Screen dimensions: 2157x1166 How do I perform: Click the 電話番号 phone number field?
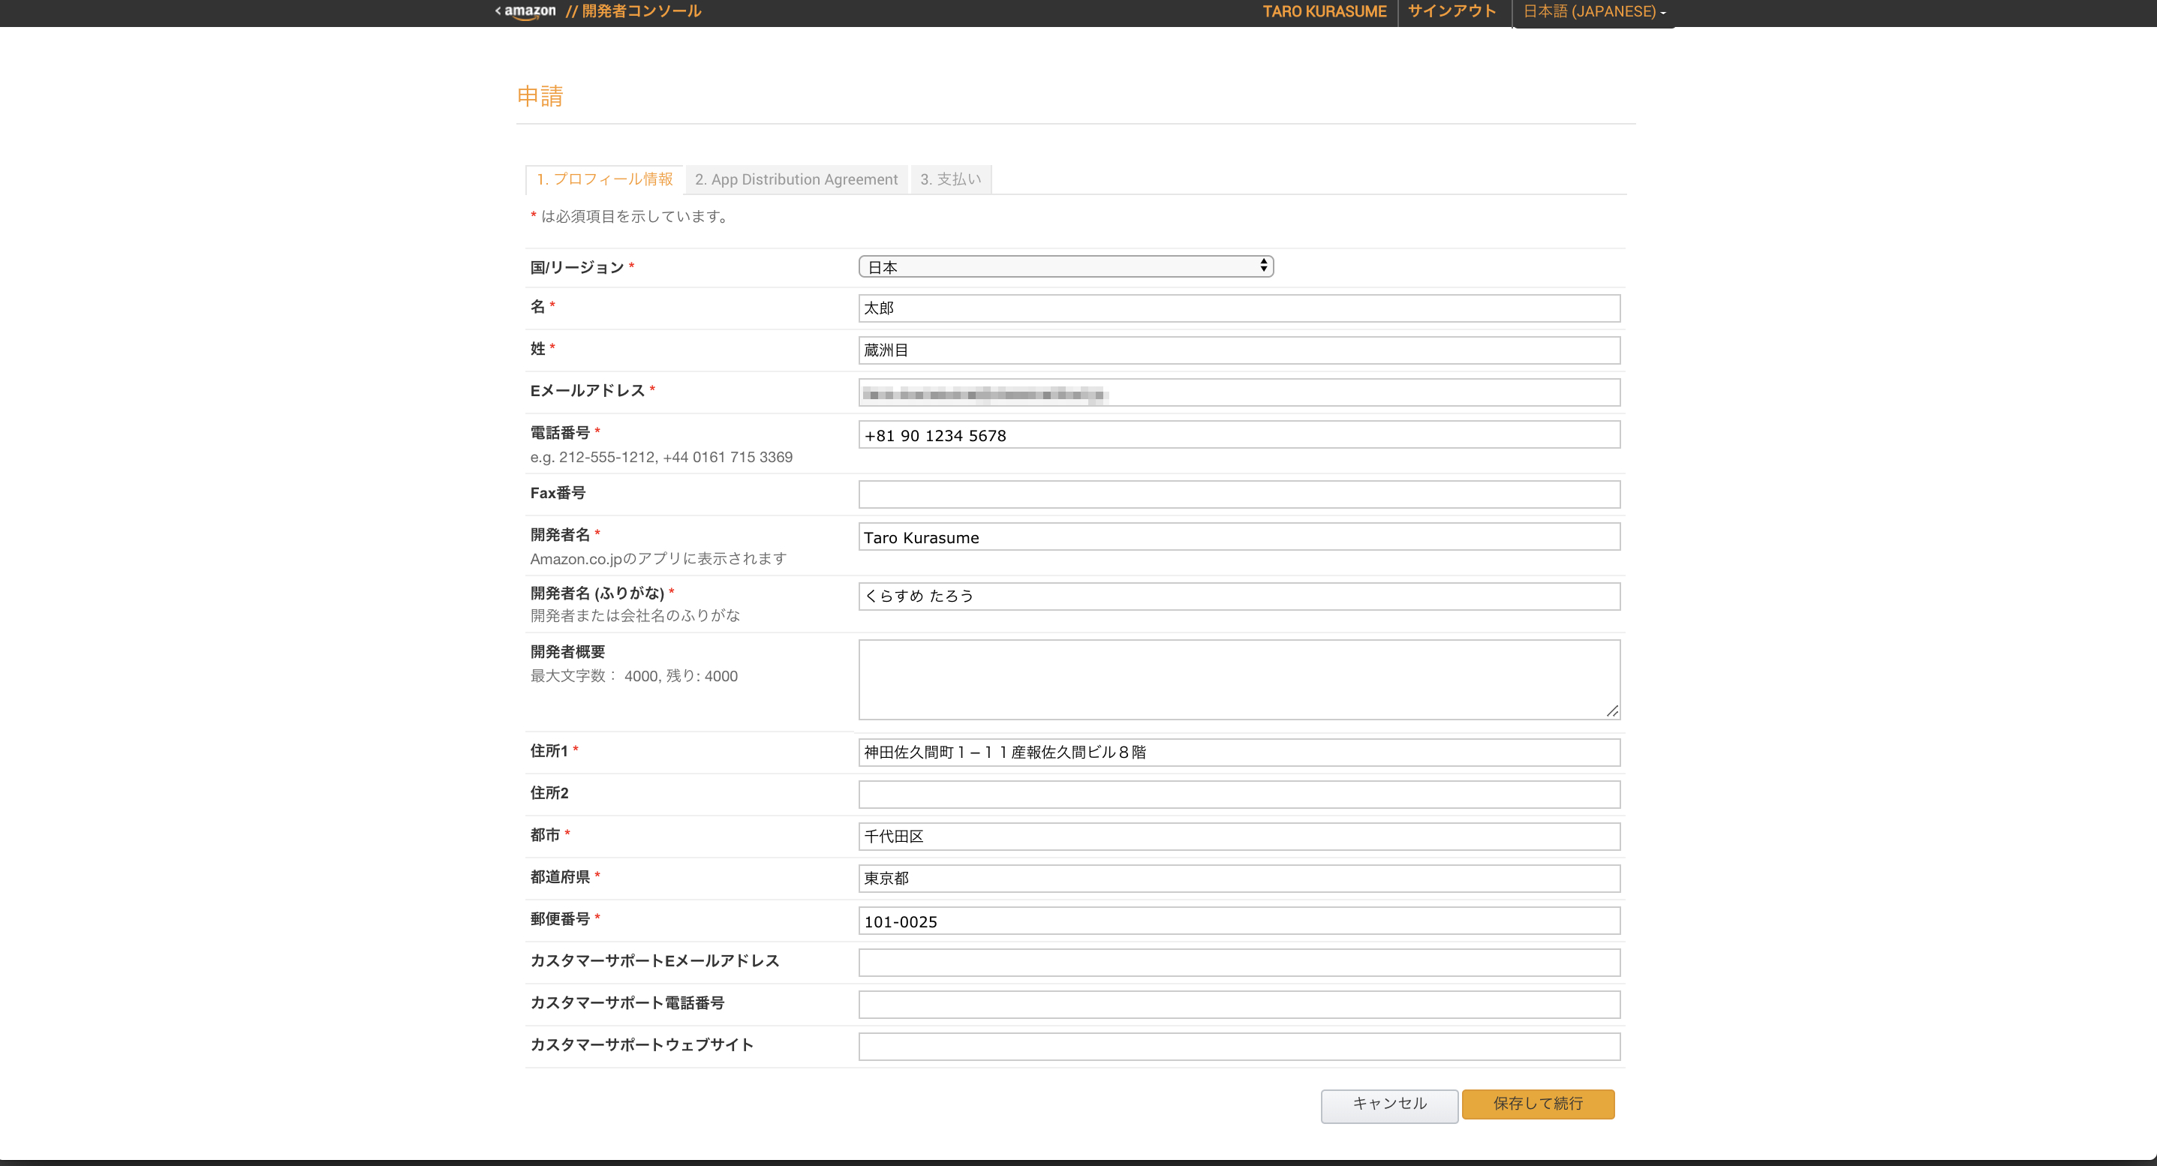pyautogui.click(x=1238, y=435)
